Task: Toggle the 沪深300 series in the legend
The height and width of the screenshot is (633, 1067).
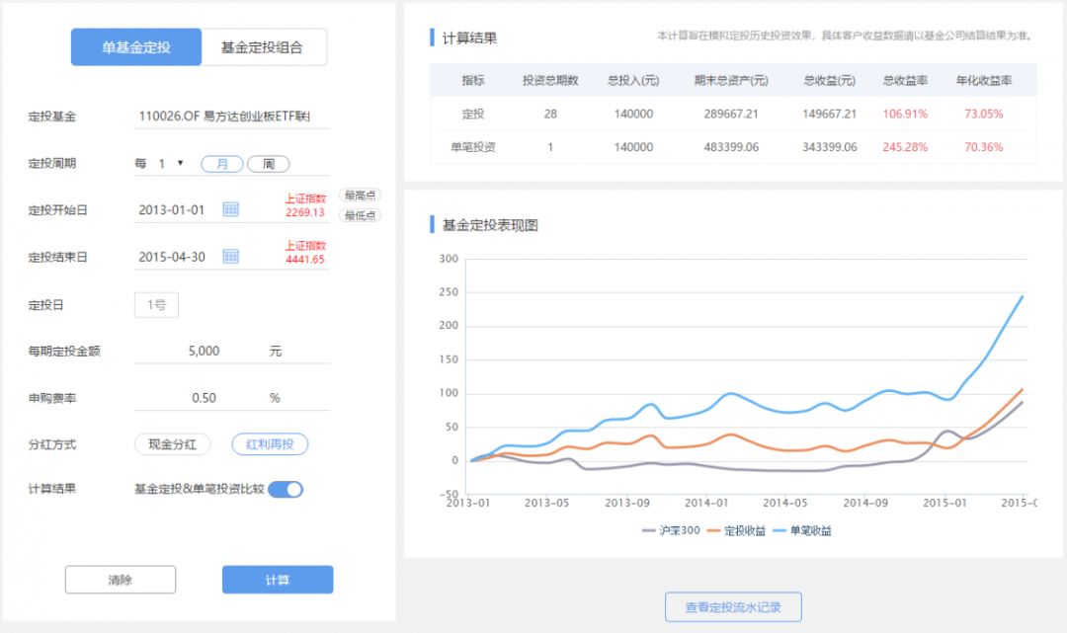Action: point(671,530)
